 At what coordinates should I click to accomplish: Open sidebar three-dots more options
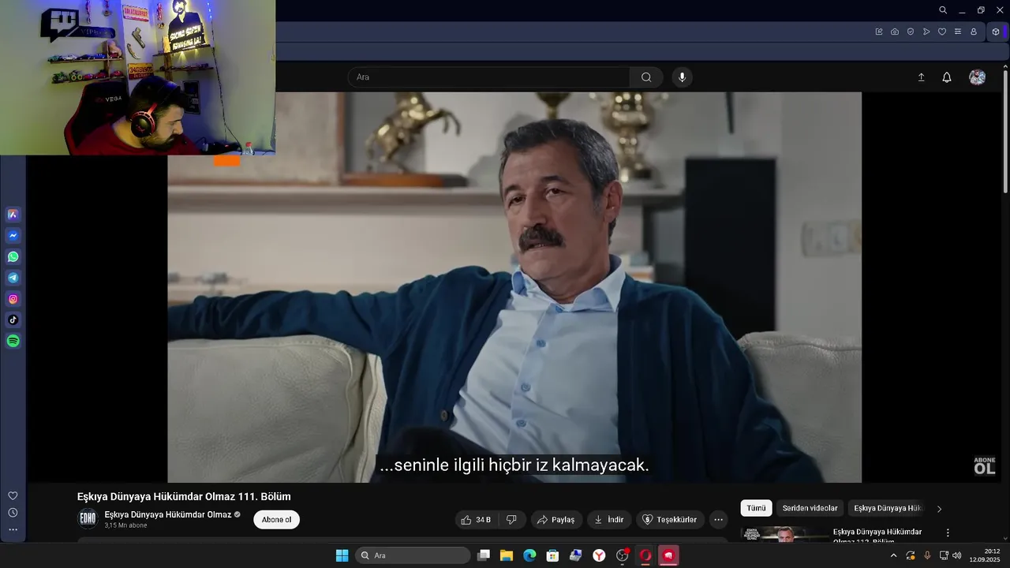click(13, 530)
